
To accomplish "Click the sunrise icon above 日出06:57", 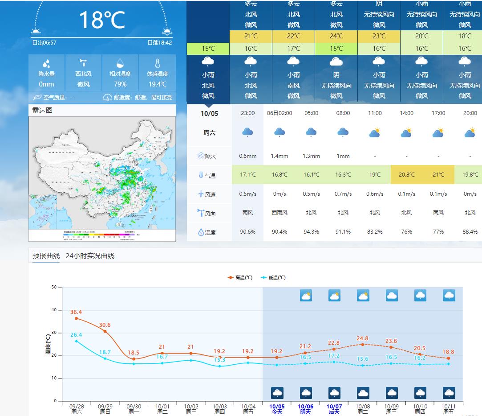I will 36,31.
